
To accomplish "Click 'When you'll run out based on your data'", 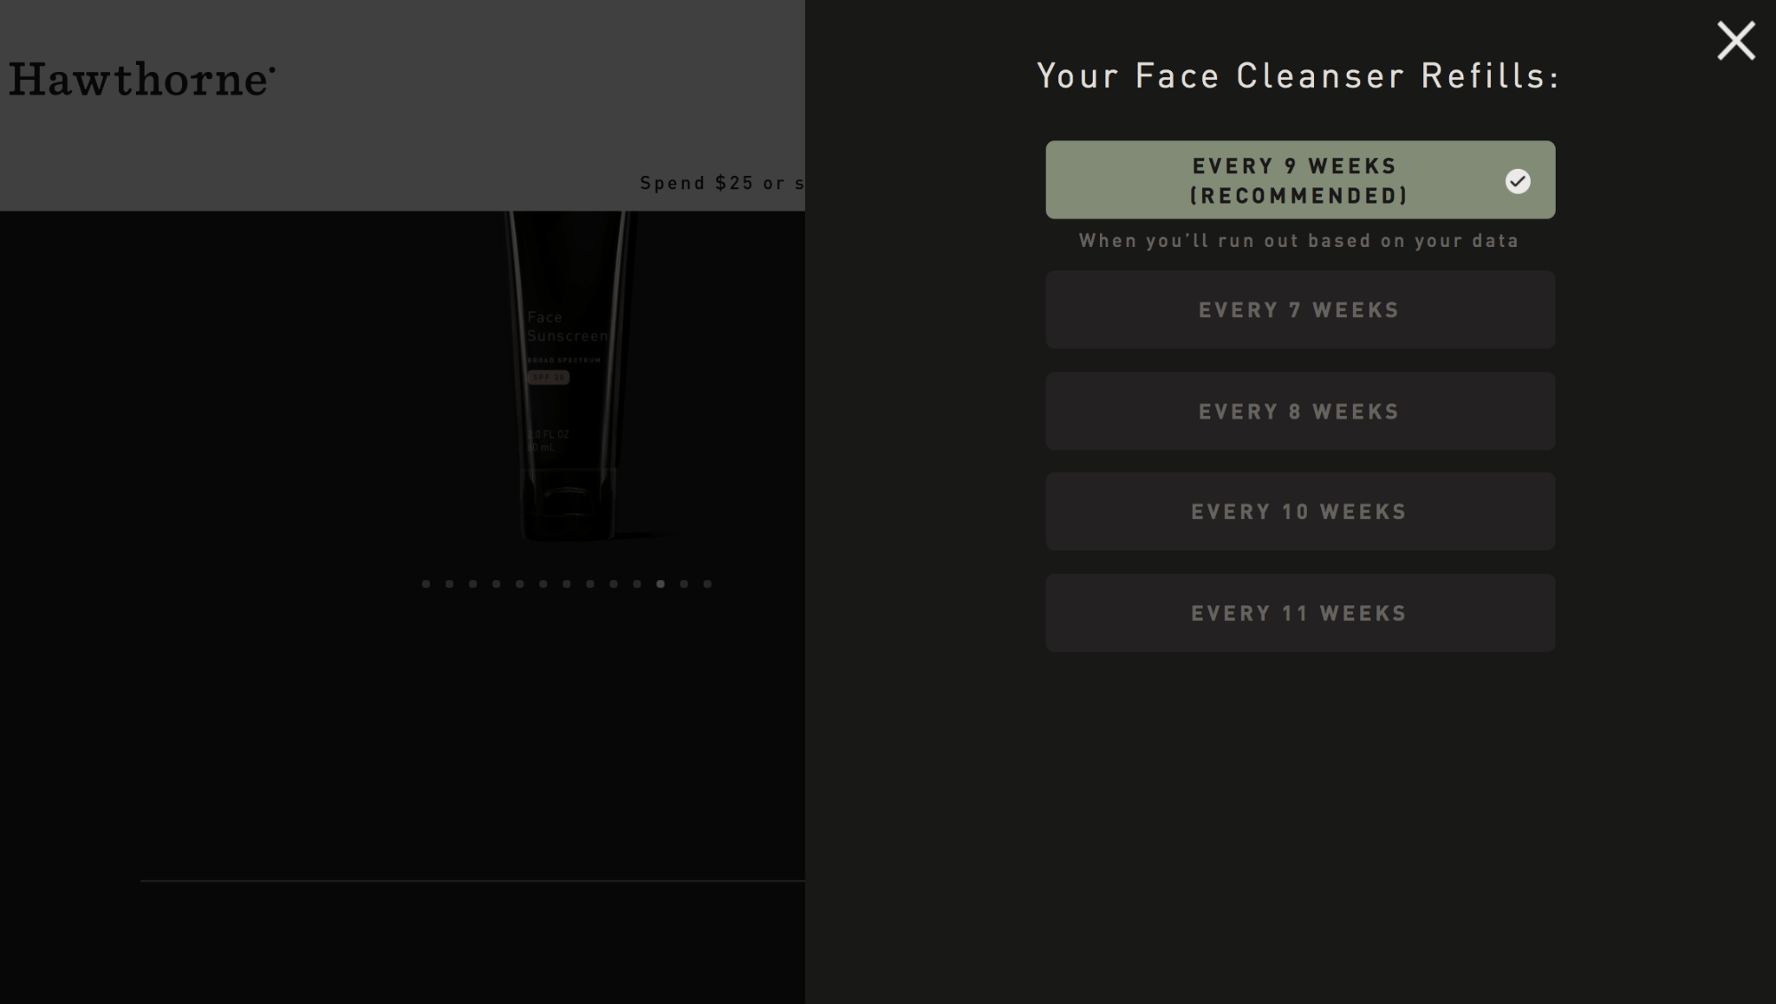I will click(x=1299, y=241).
